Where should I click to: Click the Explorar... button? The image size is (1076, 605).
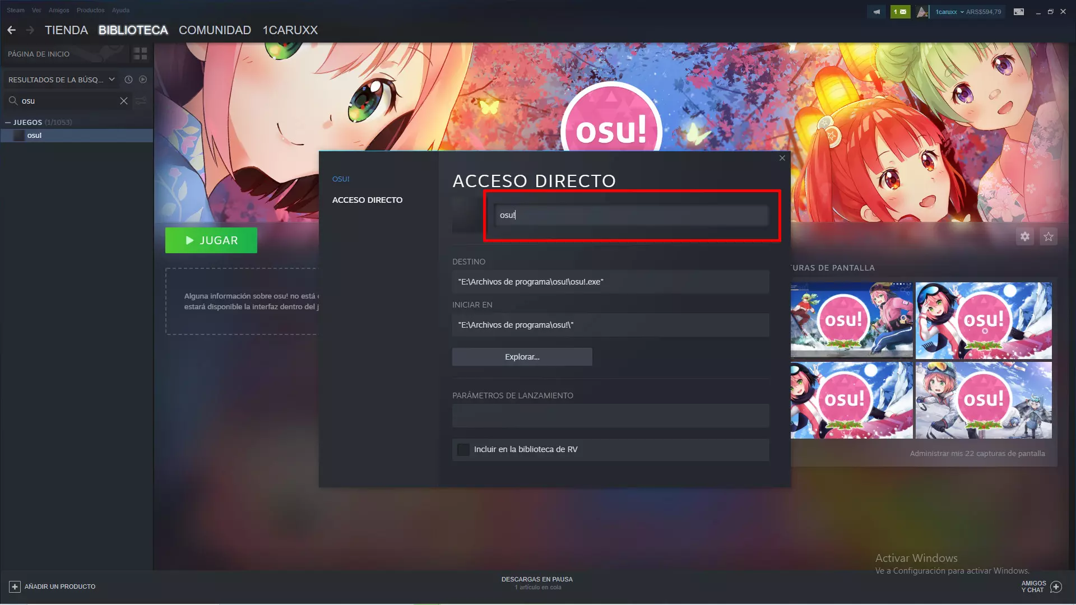(x=522, y=357)
